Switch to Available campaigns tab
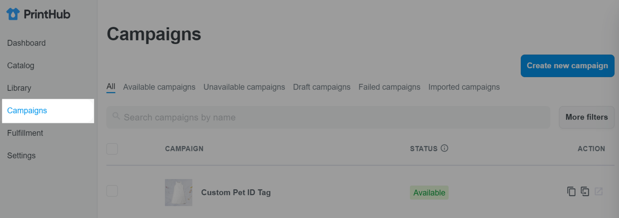 (159, 87)
